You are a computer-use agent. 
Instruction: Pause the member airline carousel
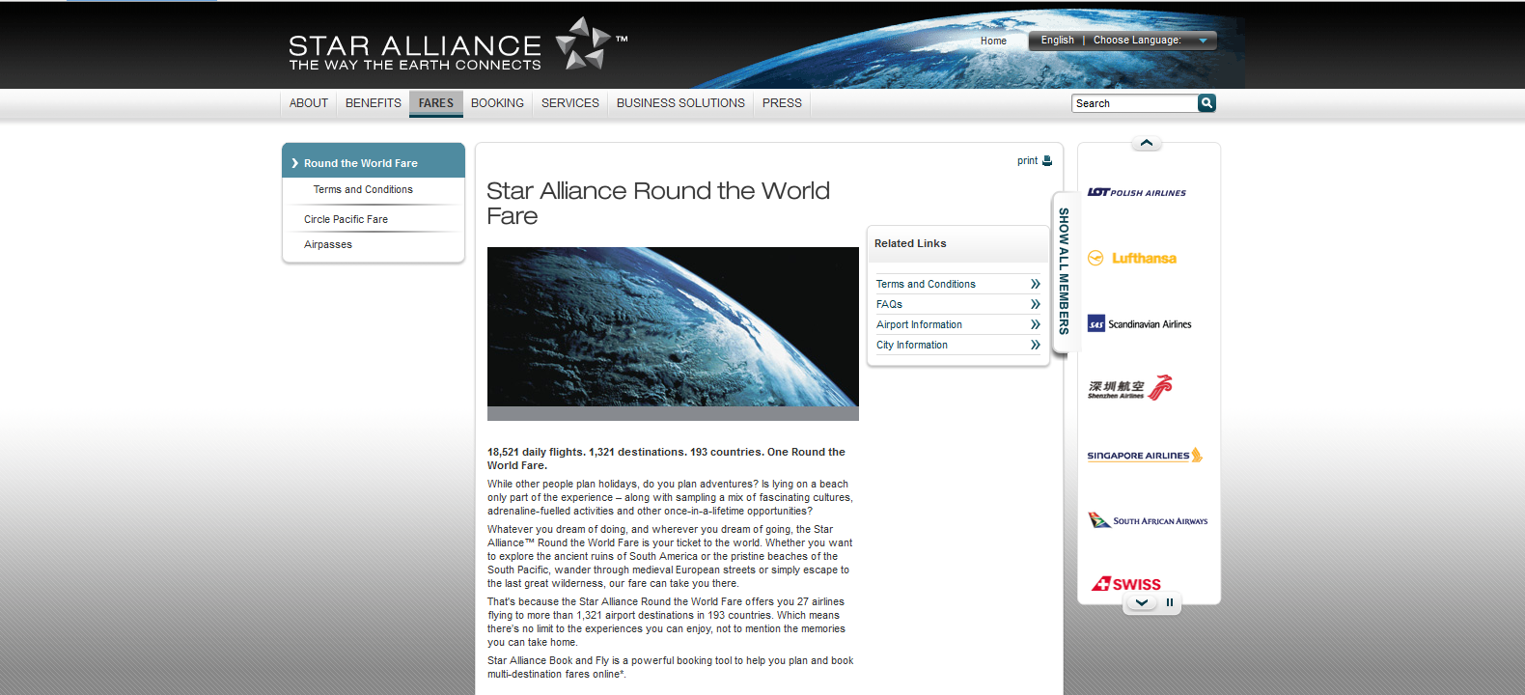coord(1170,603)
